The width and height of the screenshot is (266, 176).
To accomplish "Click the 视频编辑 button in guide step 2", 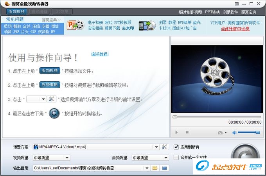I will tap(50, 84).
